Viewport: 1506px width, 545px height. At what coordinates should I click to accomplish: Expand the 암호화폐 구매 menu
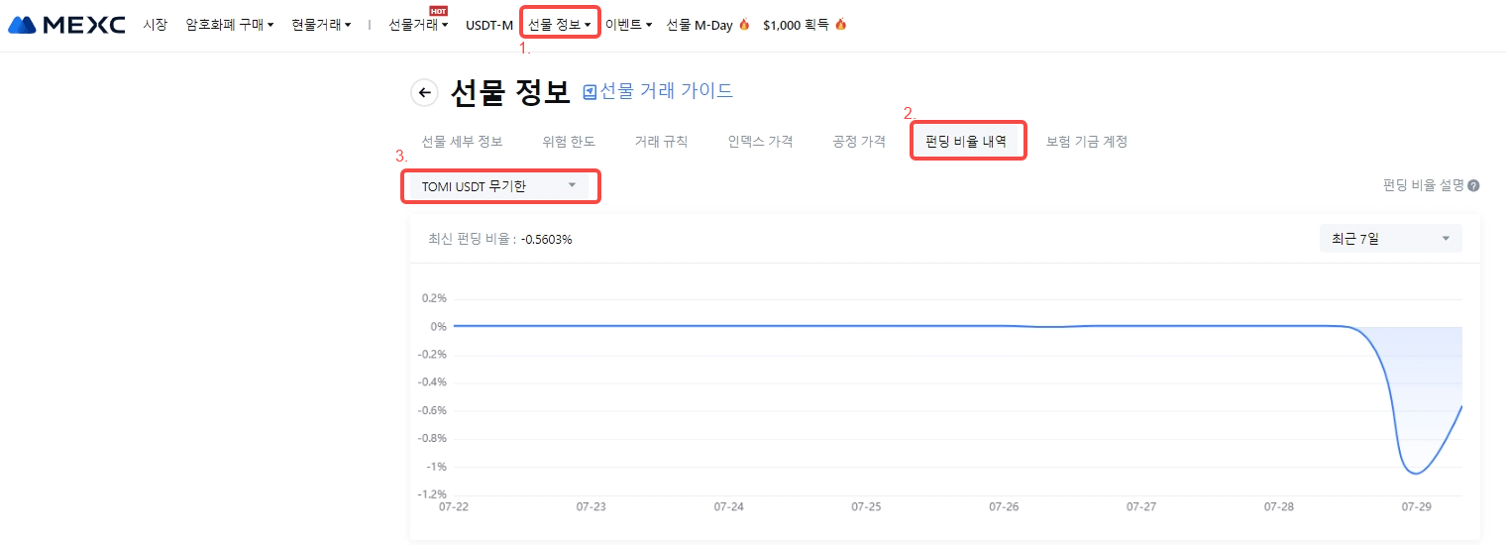click(x=229, y=25)
